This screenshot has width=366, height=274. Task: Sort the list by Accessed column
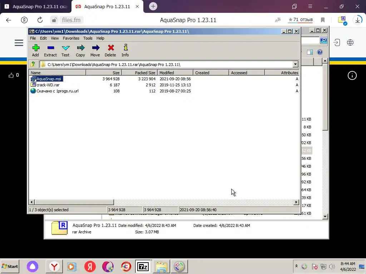(x=247, y=73)
